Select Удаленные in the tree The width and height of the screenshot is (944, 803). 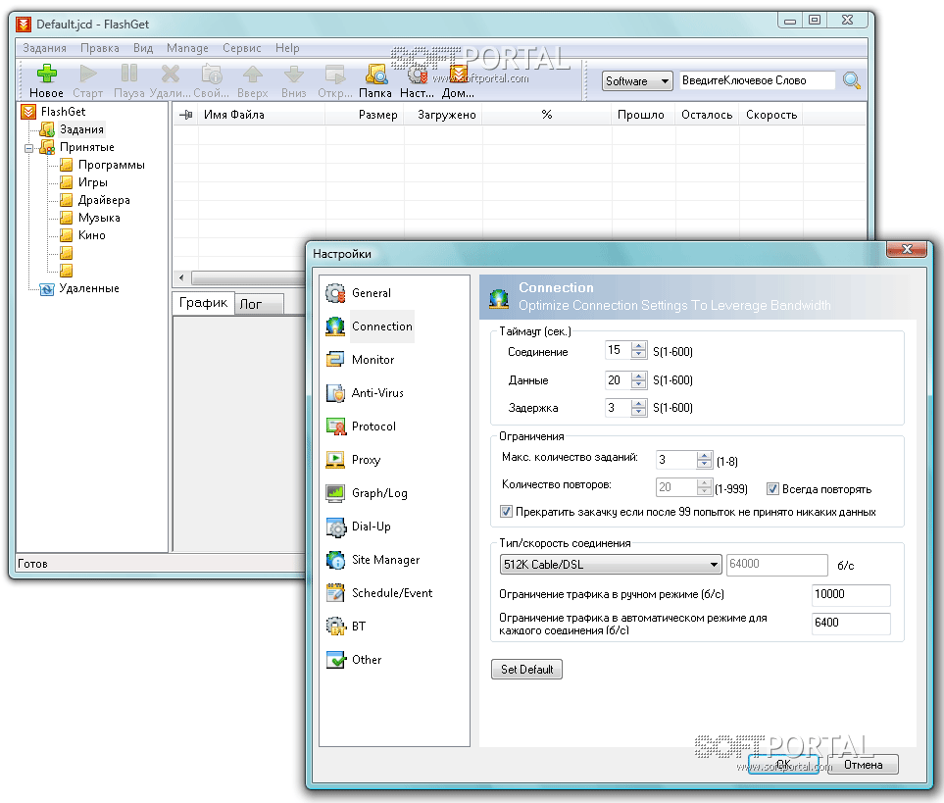(x=88, y=288)
